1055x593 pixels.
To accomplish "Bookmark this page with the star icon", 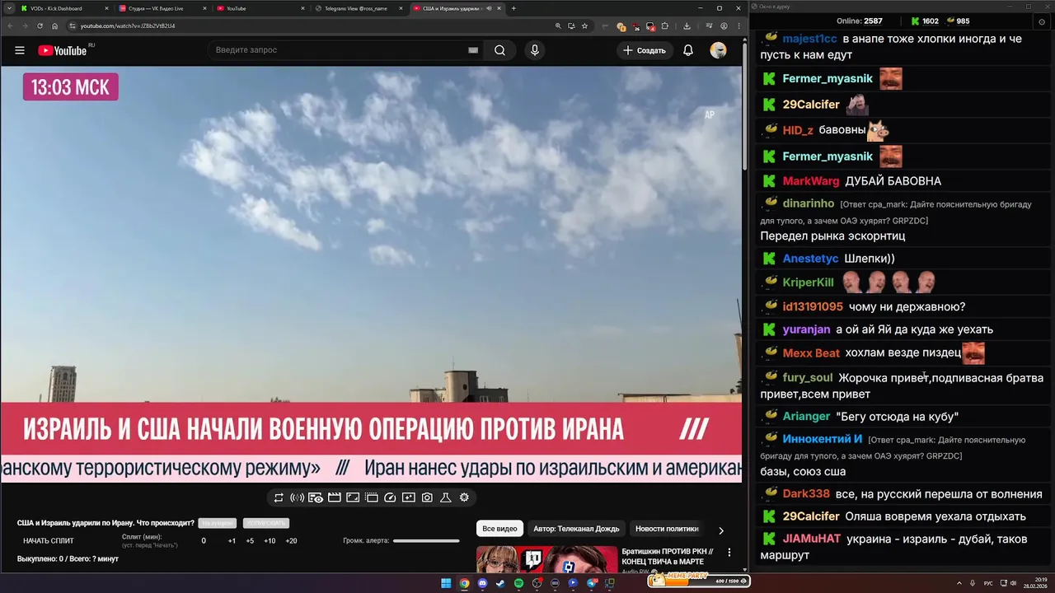I will pyautogui.click(x=584, y=26).
